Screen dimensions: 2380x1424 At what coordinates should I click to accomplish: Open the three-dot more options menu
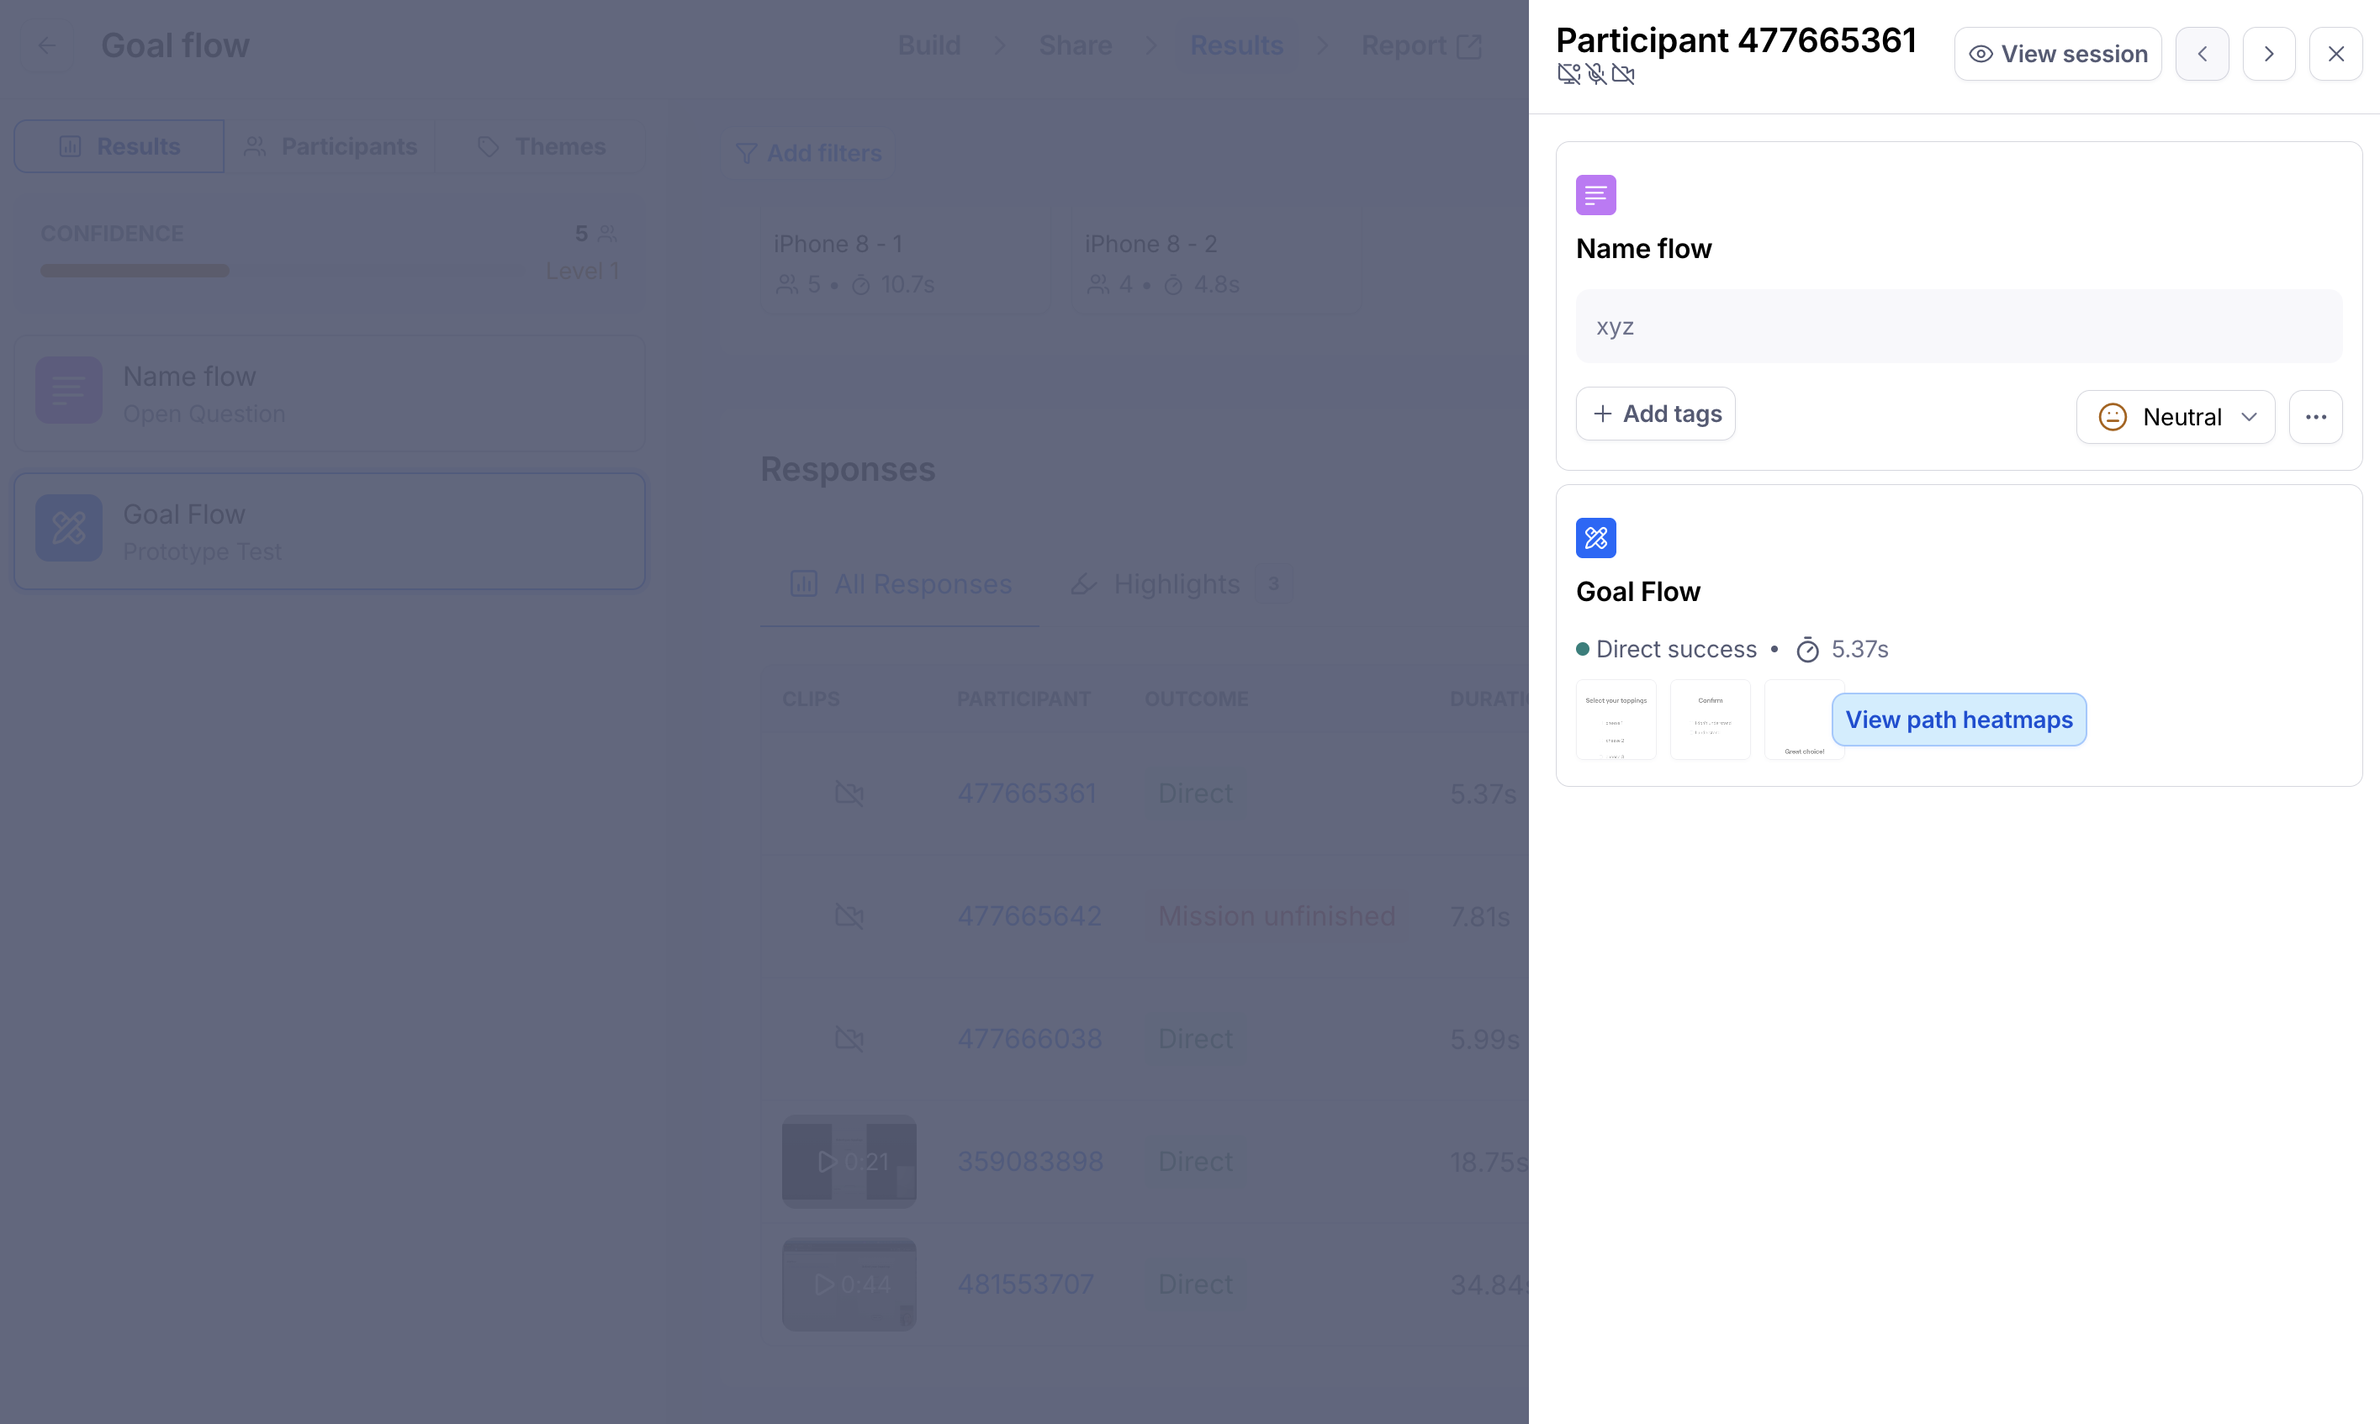tap(2314, 416)
